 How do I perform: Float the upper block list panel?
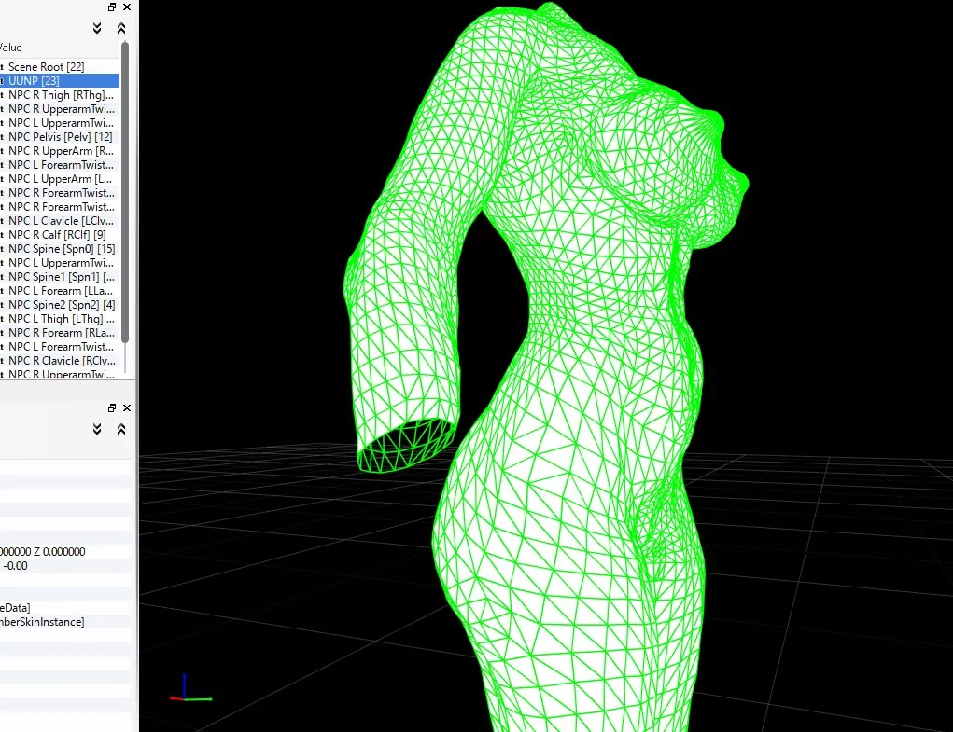point(112,7)
